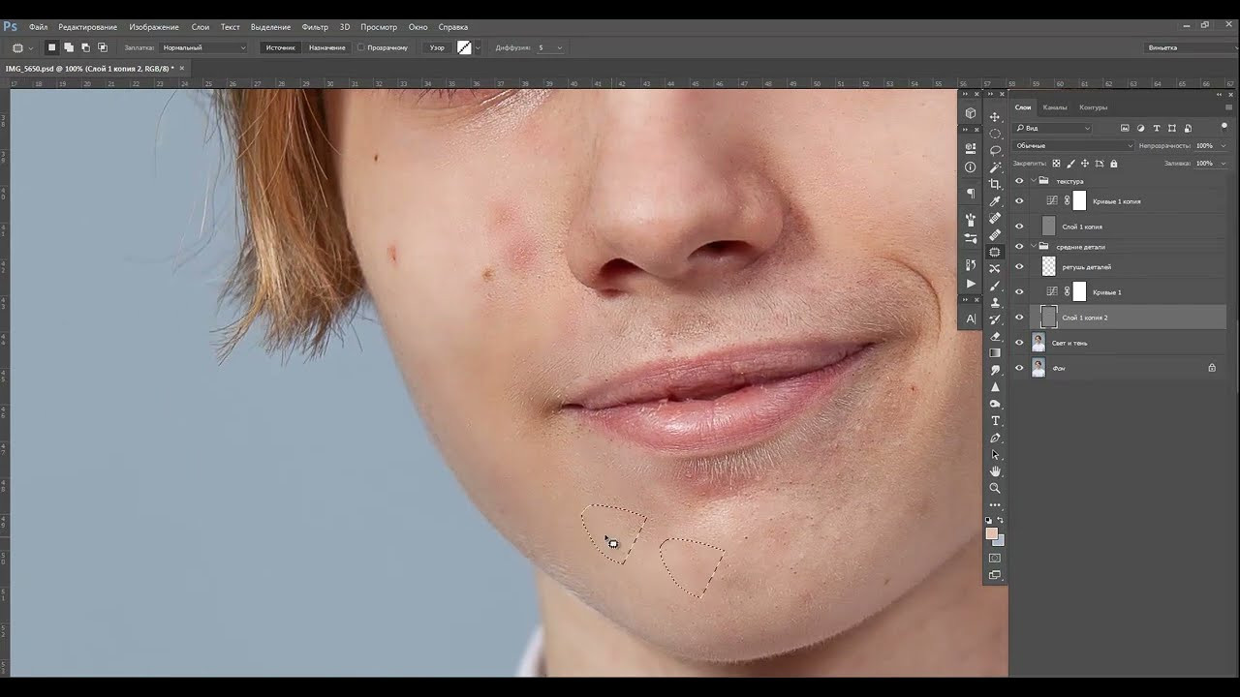Select the Horizontal Type tool
1240x697 pixels.
[995, 421]
